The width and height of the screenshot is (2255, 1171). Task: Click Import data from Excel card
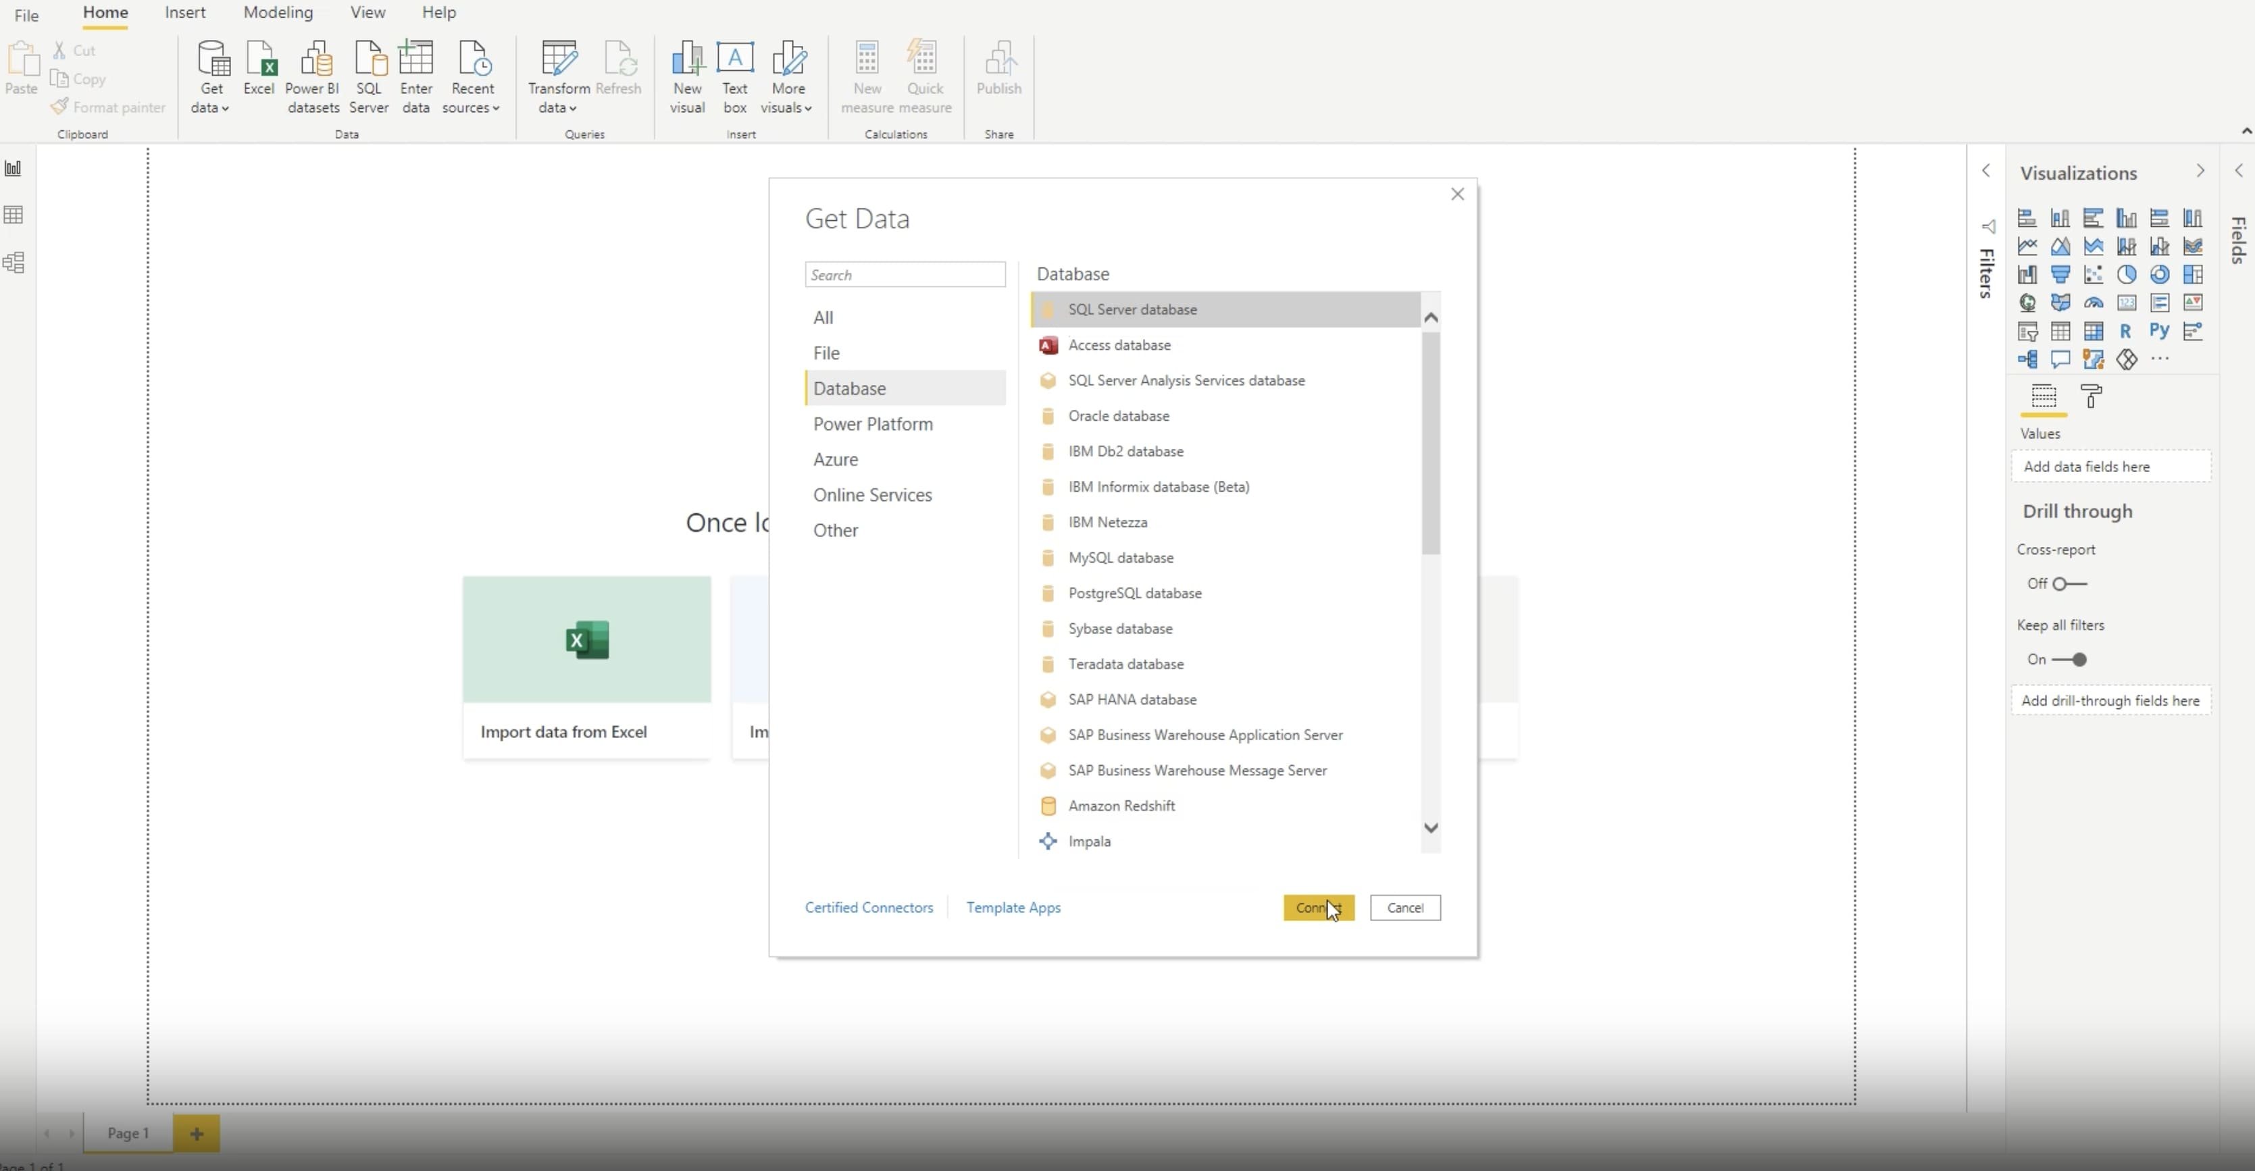coord(586,667)
